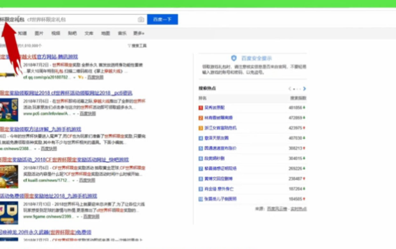Click the V3 credibility badge icon
This screenshot has height=249, width=396.
pos(81,77)
